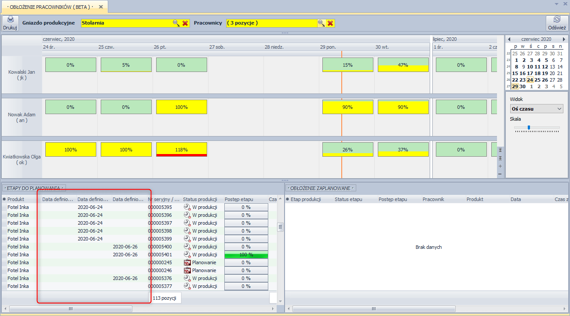Clear the Gniazdo produkcyjne Stolarnia value
Image resolution: width=570 pixels, height=316 pixels.
pyautogui.click(x=185, y=23)
